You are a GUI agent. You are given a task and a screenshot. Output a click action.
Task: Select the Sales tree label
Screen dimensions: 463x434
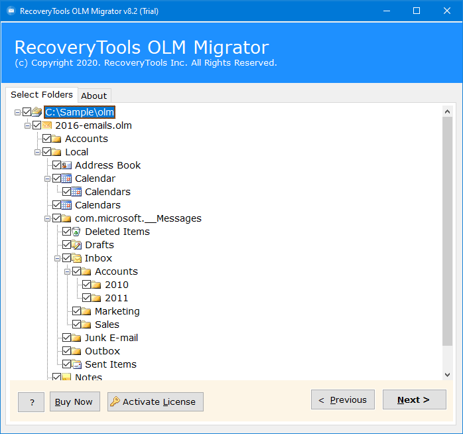[x=107, y=325]
